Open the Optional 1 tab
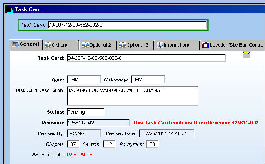This screenshot has height=164, width=265. [61, 45]
